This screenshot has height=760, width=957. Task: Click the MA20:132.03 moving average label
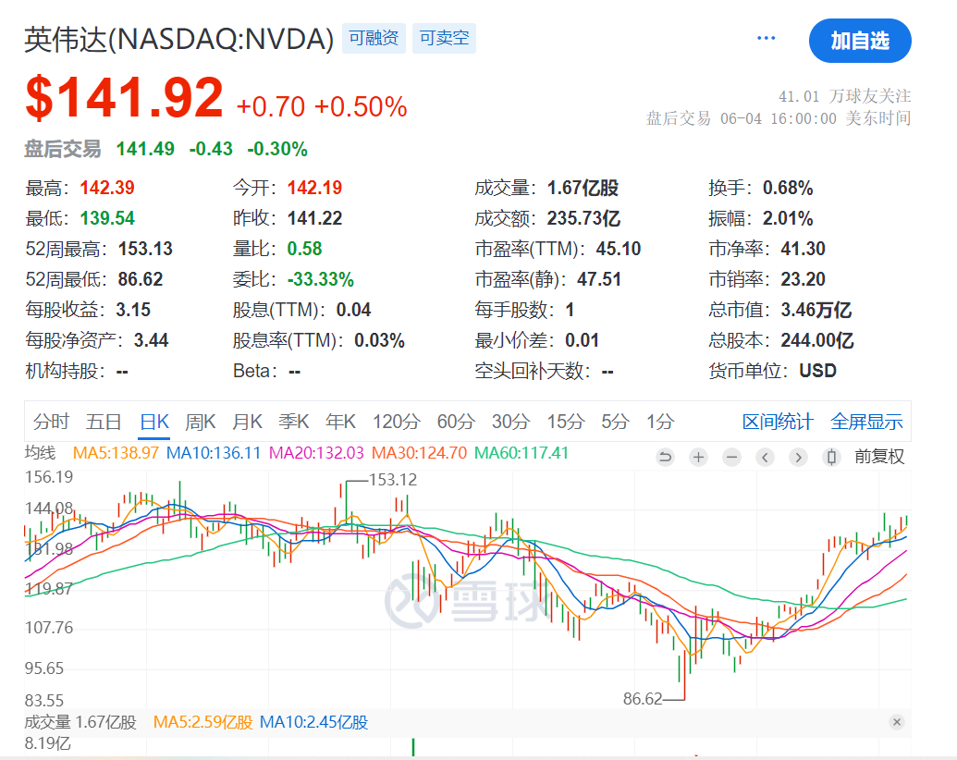(316, 453)
